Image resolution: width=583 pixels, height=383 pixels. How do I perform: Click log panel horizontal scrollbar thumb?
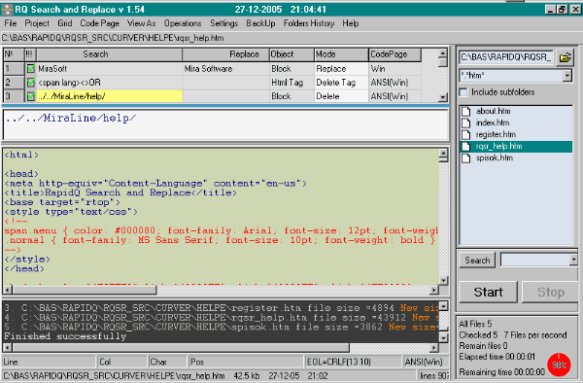181,348
